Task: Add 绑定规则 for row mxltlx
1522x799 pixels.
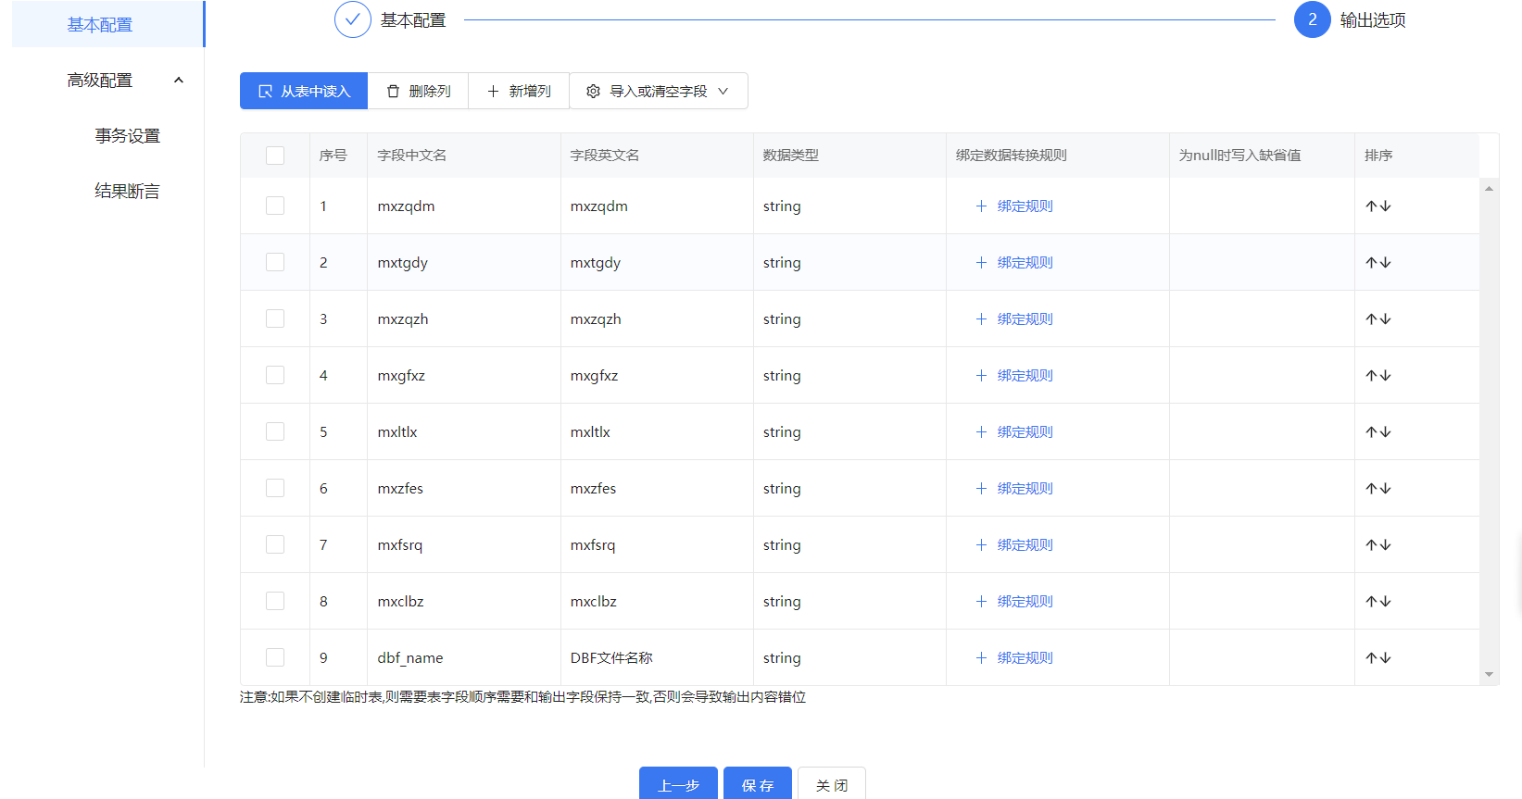Action: 1014,432
